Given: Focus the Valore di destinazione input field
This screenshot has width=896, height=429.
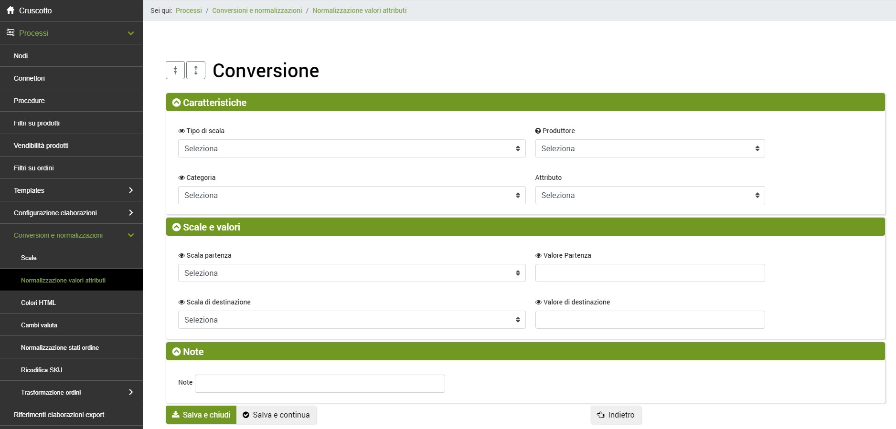Looking at the screenshot, I should pos(650,320).
